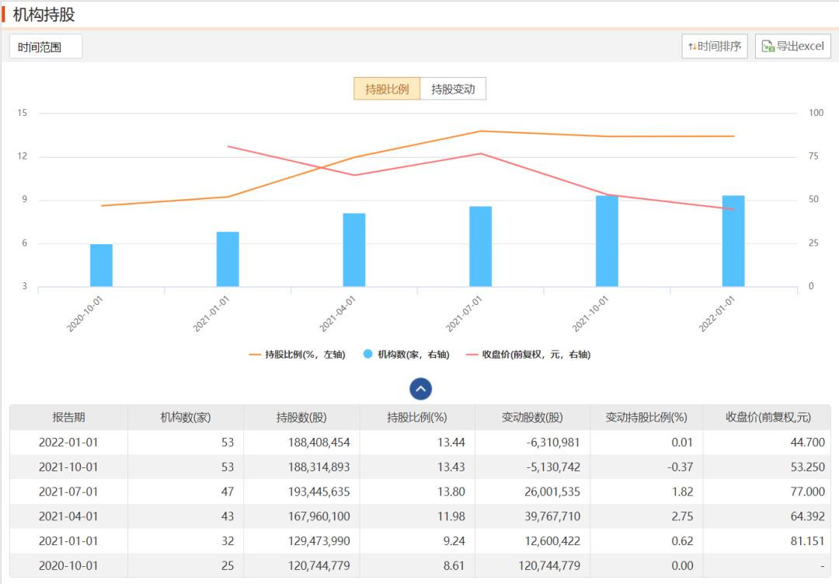Open the 时间范围 date range selector
Screen dimensions: 839x584
pyautogui.click(x=45, y=47)
